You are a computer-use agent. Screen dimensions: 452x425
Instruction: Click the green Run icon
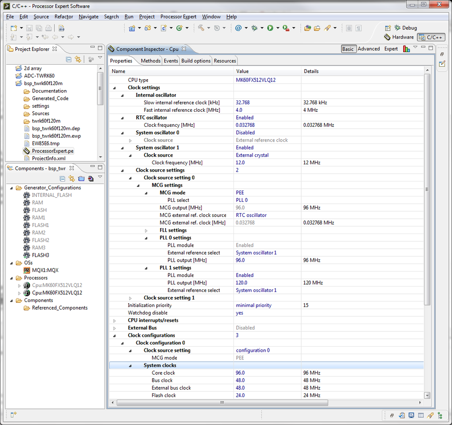pyautogui.click(x=270, y=28)
